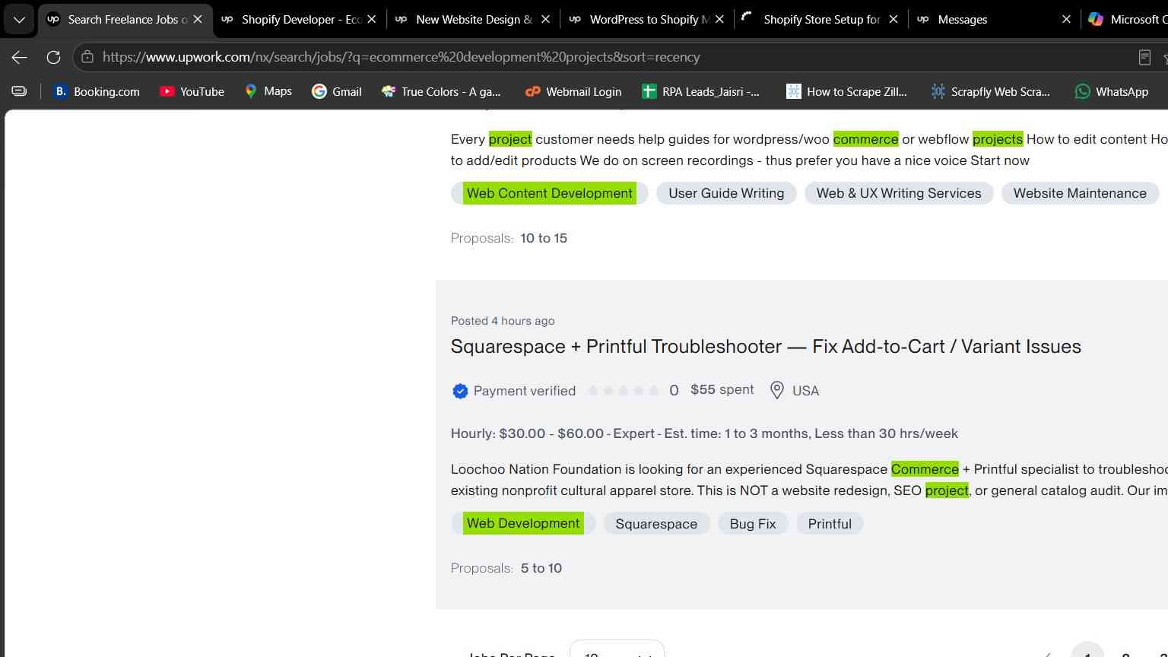Reload the page with refresh icon
The height and width of the screenshot is (657, 1168).
[x=53, y=57]
